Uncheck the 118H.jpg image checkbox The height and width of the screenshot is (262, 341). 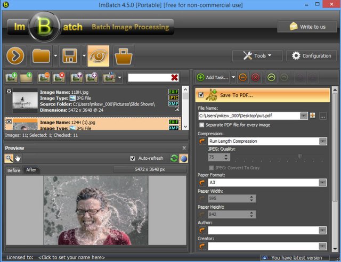[x=9, y=92]
